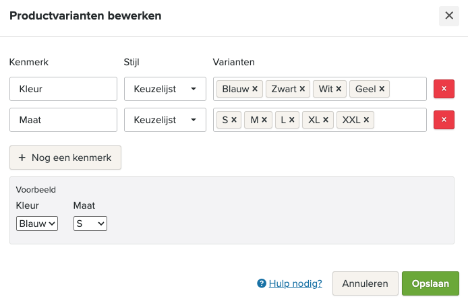Open the Maat preview select
The width and height of the screenshot is (468, 307).
coord(90,224)
